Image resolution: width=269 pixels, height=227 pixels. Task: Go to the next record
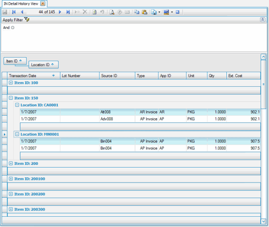(60, 12)
